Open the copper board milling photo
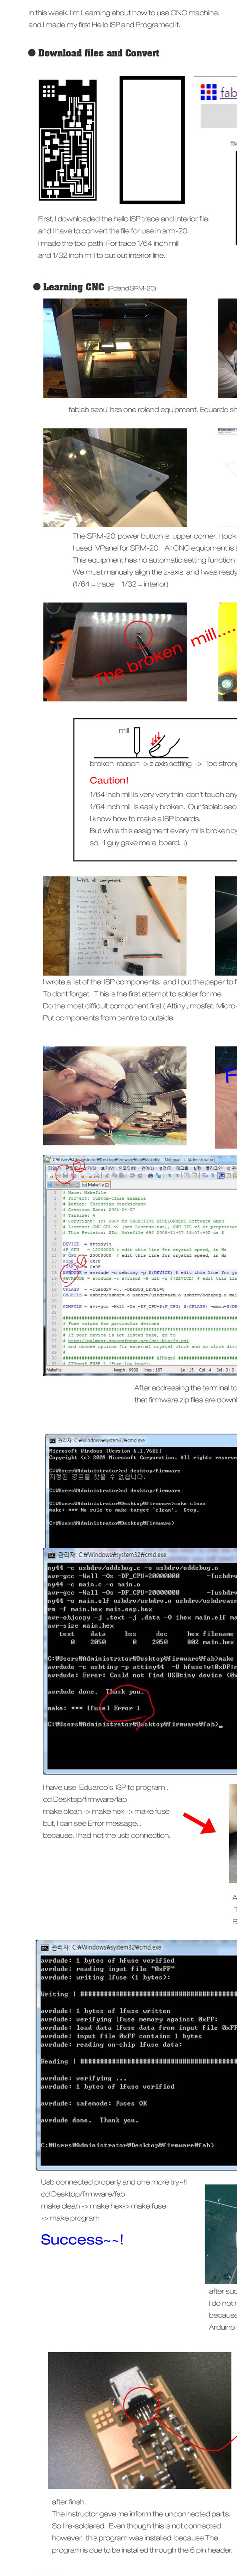237x2576 pixels. 114,478
